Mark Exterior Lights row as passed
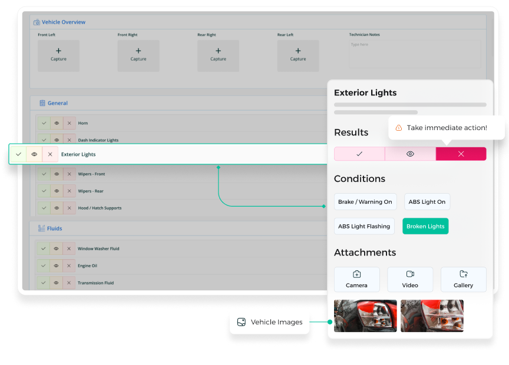The width and height of the screenshot is (509, 365). click(x=18, y=154)
